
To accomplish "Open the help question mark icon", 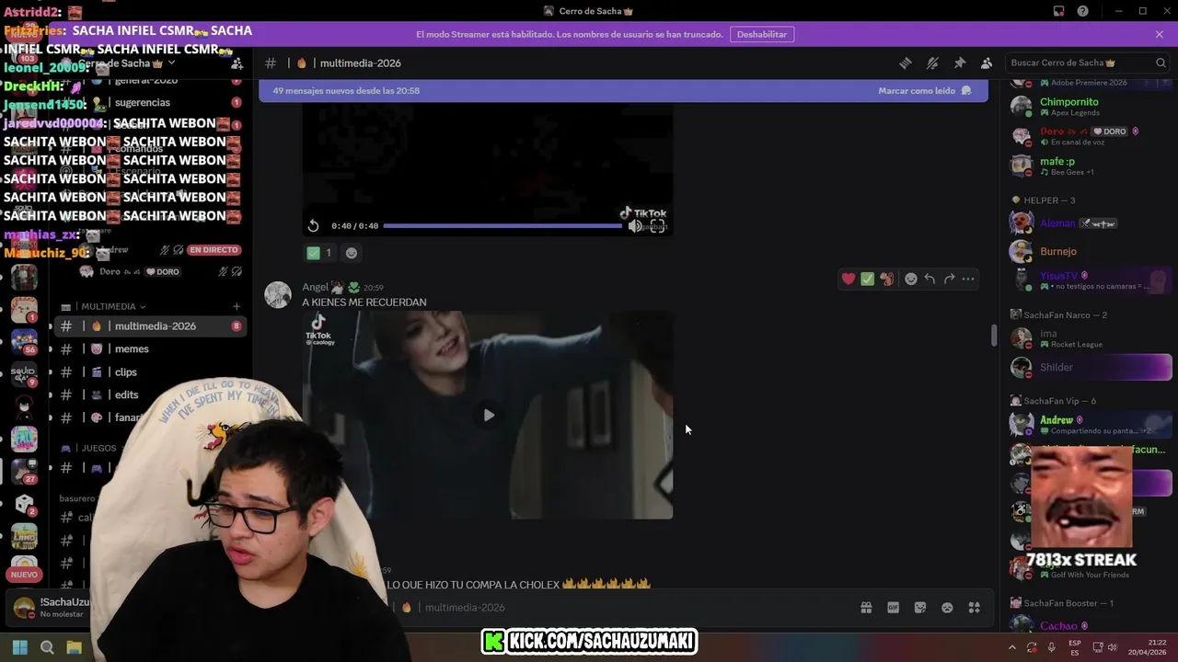I will point(1083,11).
